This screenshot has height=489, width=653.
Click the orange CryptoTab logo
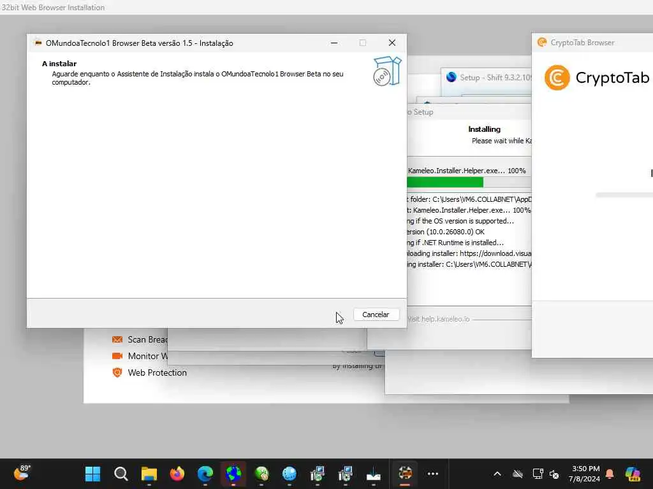click(x=557, y=77)
